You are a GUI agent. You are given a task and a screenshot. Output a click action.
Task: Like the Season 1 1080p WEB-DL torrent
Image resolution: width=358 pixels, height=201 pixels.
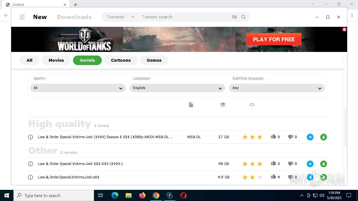click(x=274, y=137)
